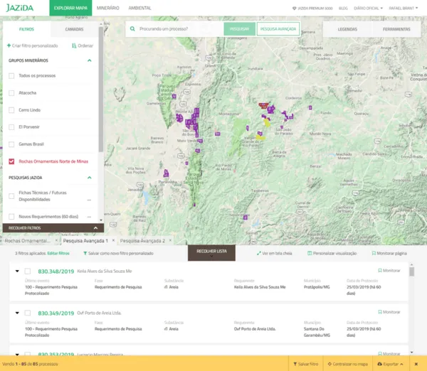Viewport: 427px width, 371px height.
Task: Click the Pesquisa Avançada button
Action: coord(278,29)
